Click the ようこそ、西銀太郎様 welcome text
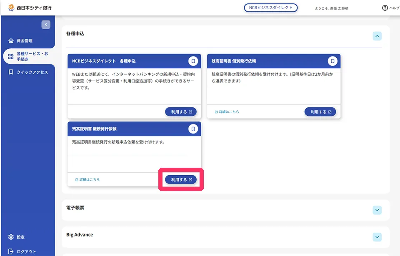 [x=331, y=8]
